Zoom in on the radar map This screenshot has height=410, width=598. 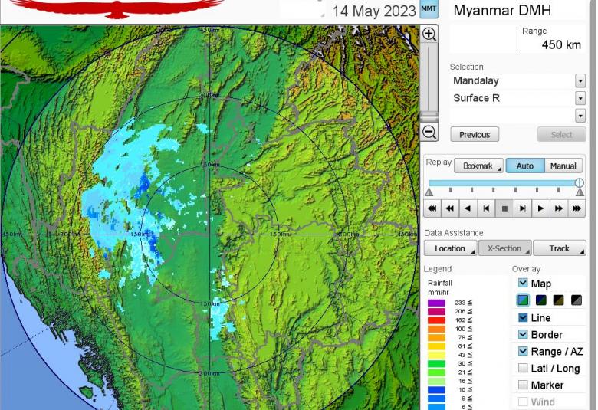coord(429,34)
